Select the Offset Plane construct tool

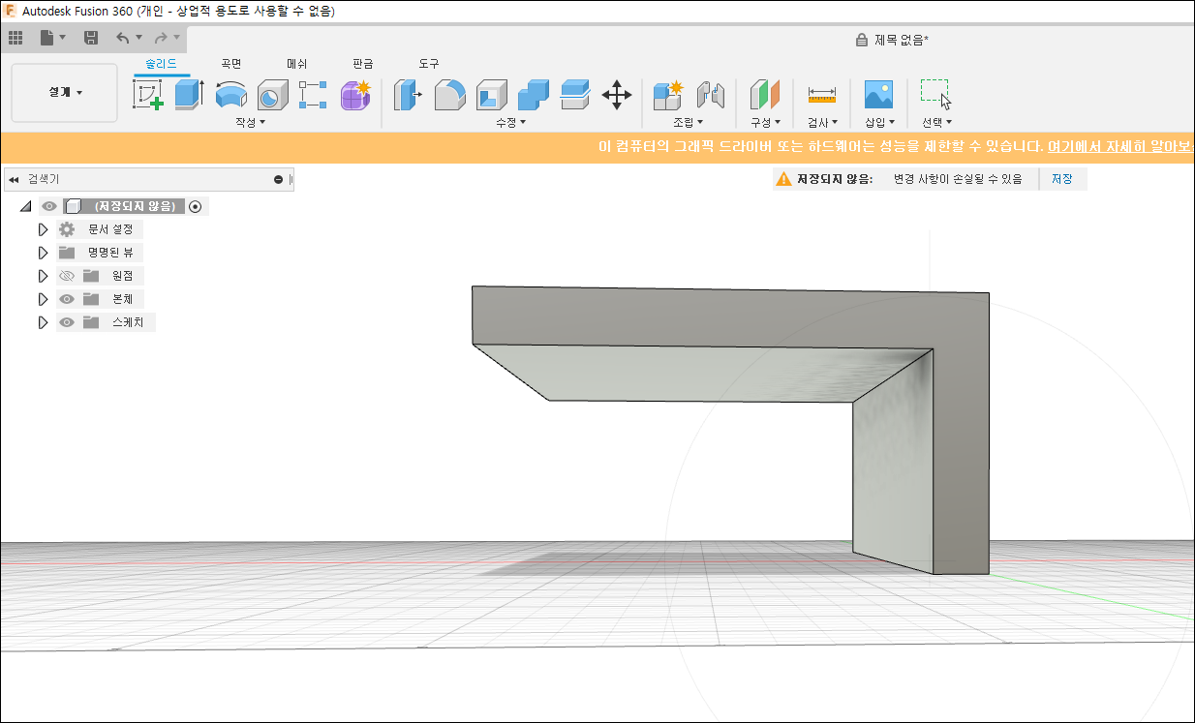765,95
